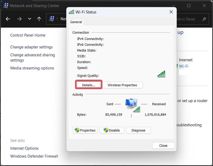Screen dimensions: 213x166
Task: Click the IPv4 Connectivity label
Action: point(90,39)
